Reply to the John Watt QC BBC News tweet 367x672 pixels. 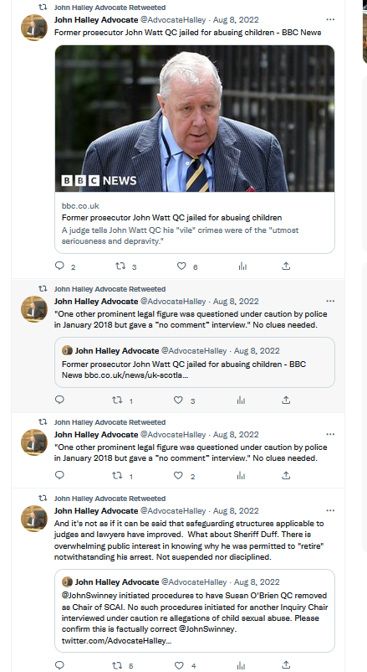pos(59,266)
